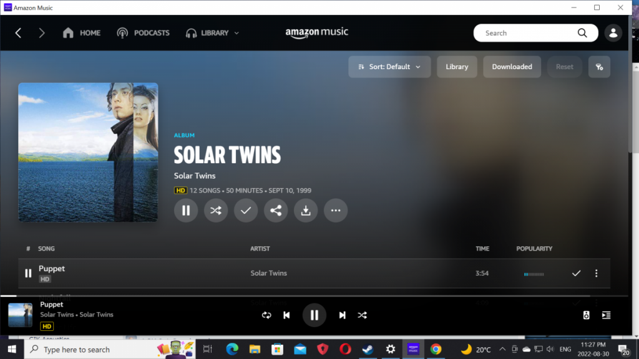
Task: Open File Explorer from the taskbar
Action: coord(255,349)
